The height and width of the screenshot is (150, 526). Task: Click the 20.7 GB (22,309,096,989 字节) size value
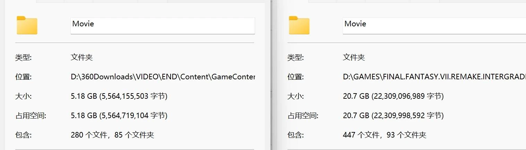pyautogui.click(x=393, y=96)
